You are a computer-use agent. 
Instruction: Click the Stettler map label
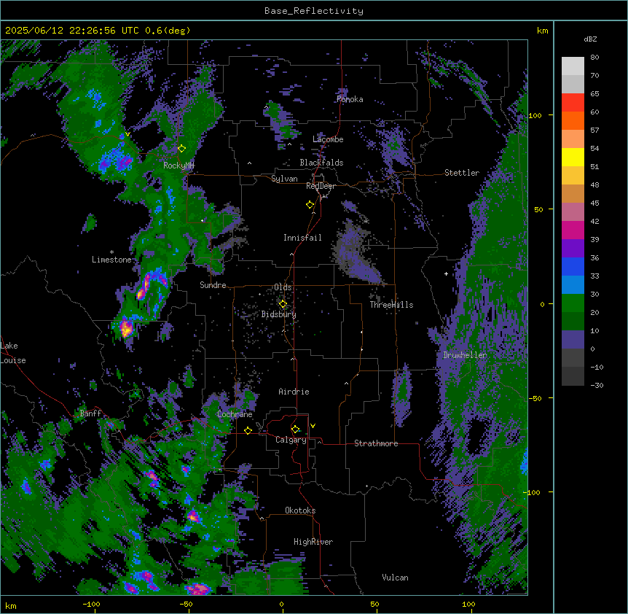pos(462,173)
